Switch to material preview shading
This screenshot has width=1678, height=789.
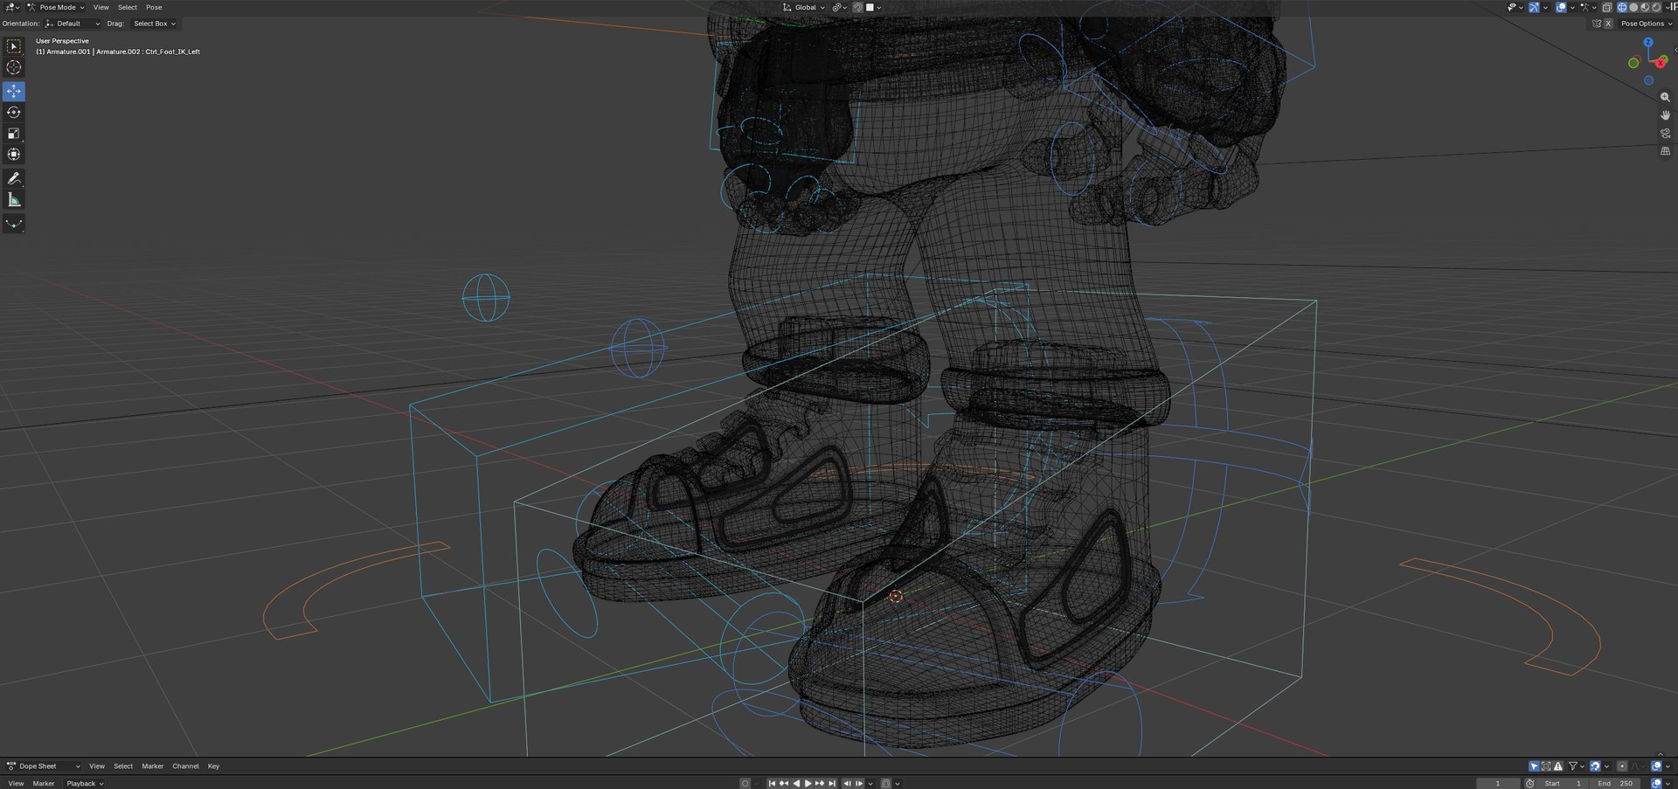pyautogui.click(x=1645, y=7)
